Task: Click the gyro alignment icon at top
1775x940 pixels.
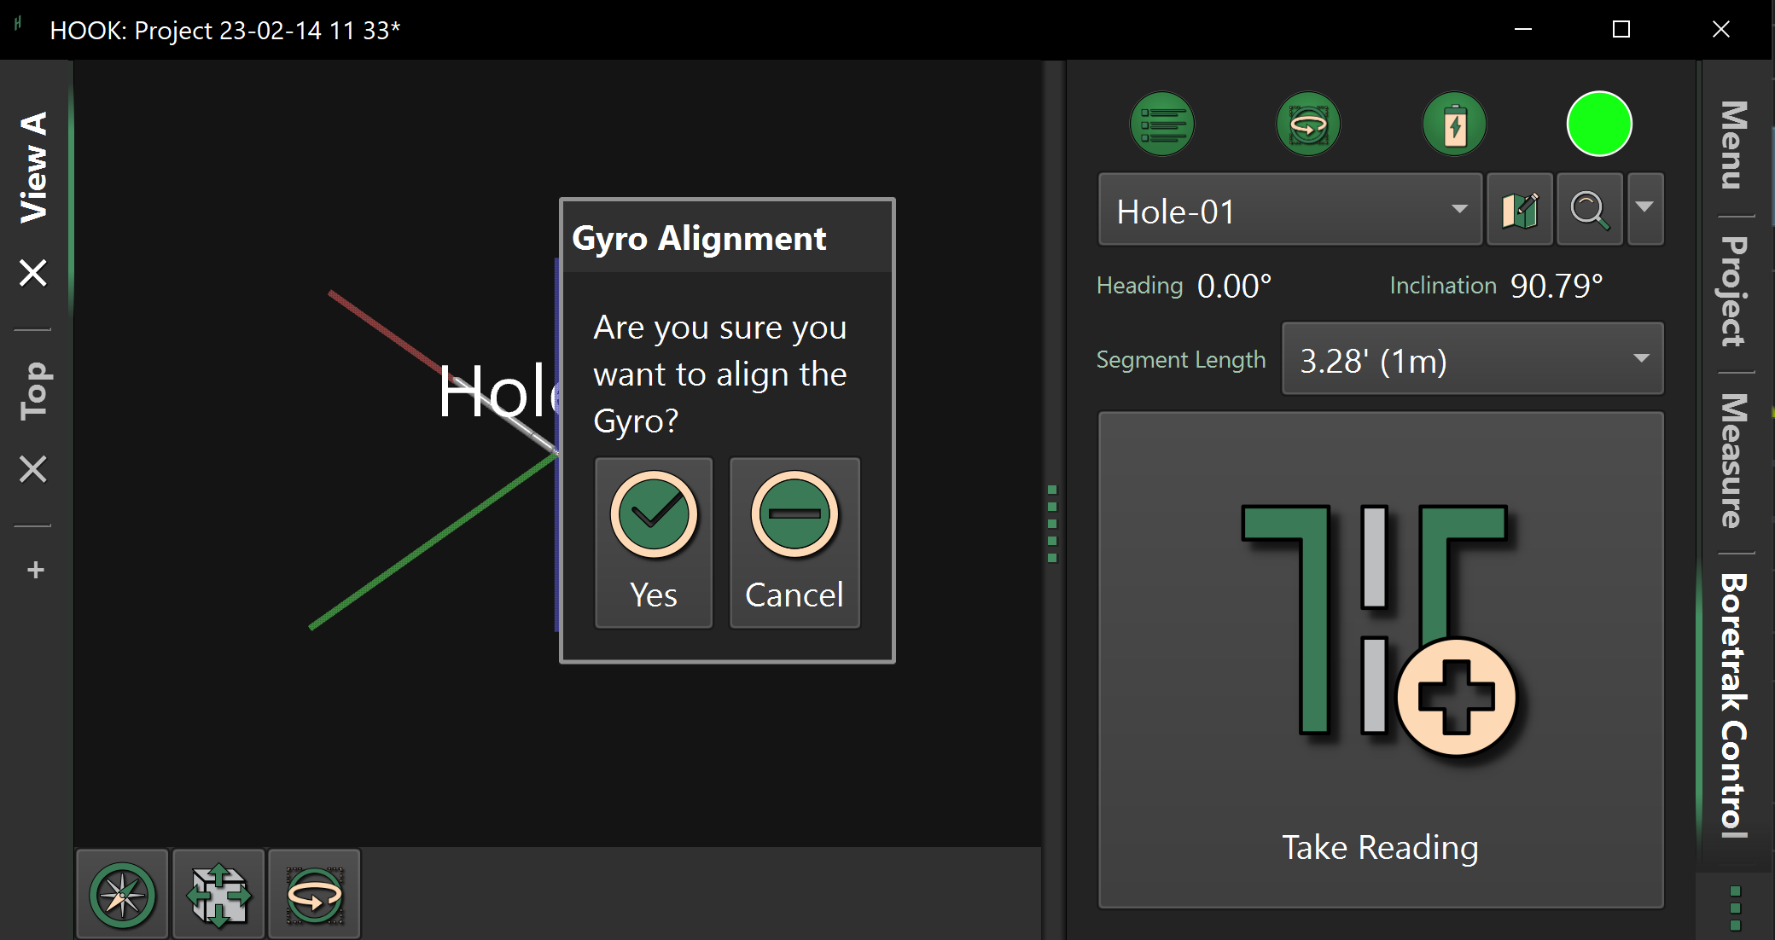Action: point(1307,125)
